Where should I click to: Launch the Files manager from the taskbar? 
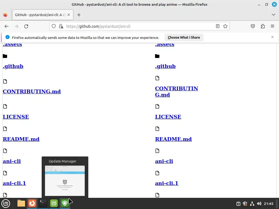click(x=21, y=203)
